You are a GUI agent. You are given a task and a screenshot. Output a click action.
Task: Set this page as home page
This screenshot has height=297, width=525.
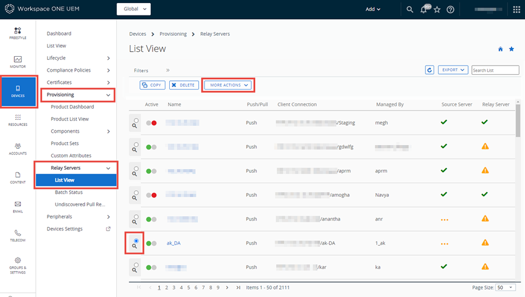[500, 49]
